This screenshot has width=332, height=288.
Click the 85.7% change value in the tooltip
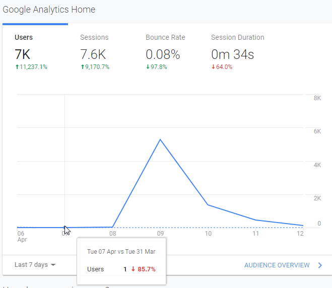pyautogui.click(x=147, y=269)
